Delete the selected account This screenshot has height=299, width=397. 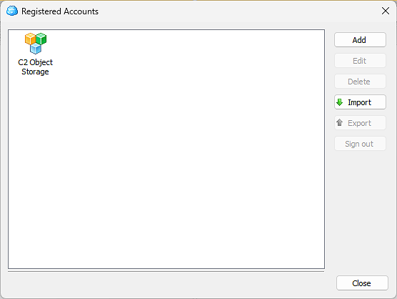360,82
